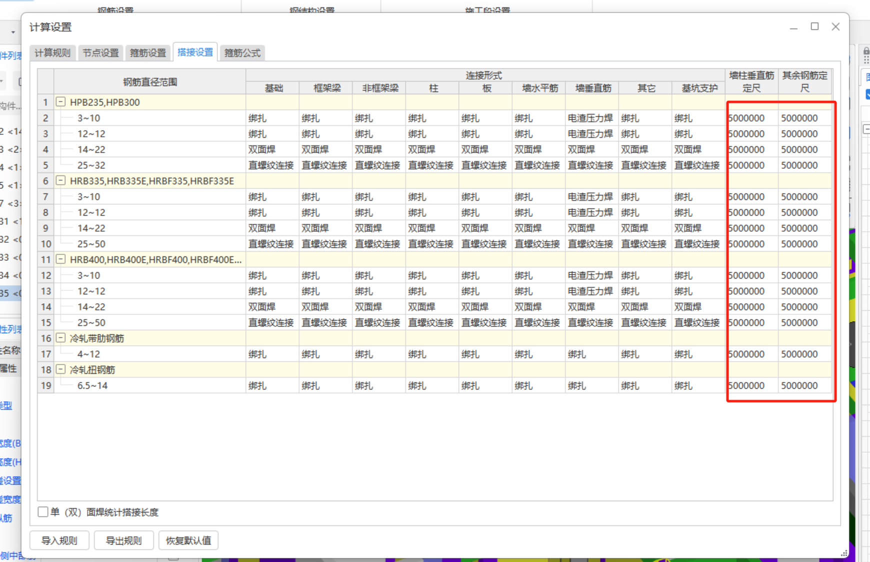Click 框架梁 cell 双面焊 in row 9
870x562 pixels.
click(x=325, y=228)
